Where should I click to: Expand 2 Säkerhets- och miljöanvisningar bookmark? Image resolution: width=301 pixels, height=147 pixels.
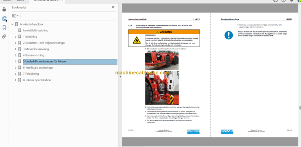coord(16,43)
